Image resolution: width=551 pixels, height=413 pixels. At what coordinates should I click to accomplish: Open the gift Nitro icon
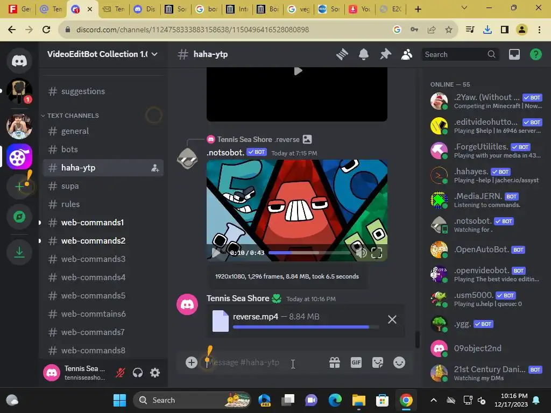click(335, 362)
